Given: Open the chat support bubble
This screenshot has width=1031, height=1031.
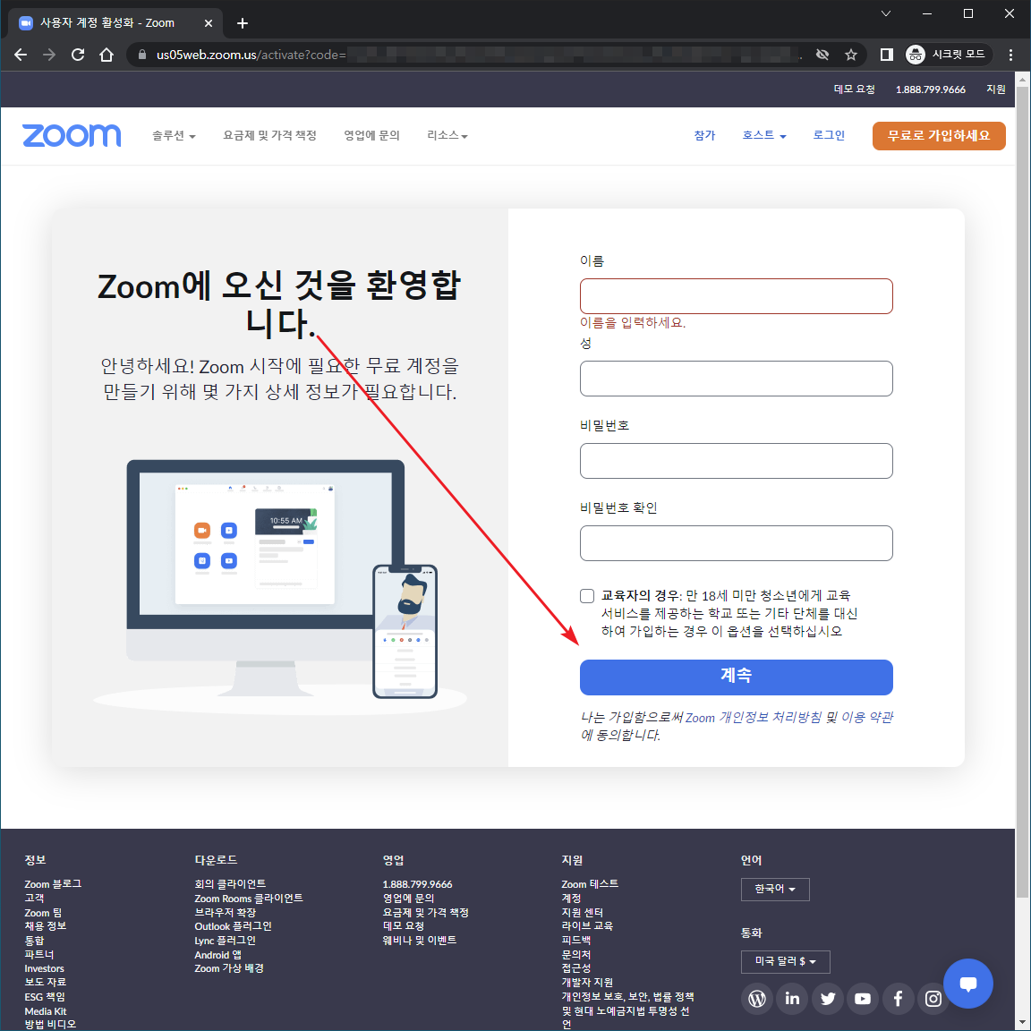Looking at the screenshot, I should pos(967,984).
